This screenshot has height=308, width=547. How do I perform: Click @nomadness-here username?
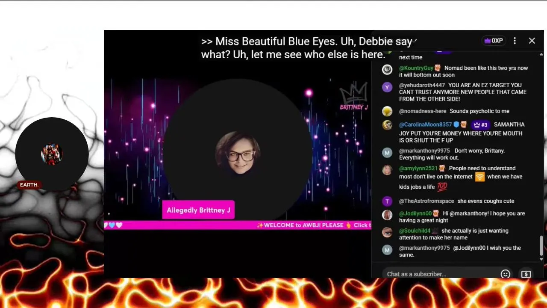423,111
